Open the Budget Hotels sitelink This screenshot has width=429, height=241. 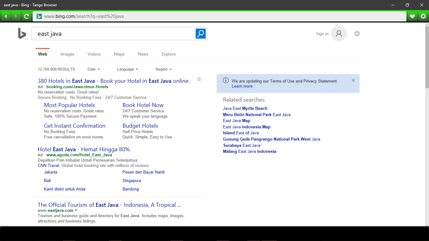point(140,126)
